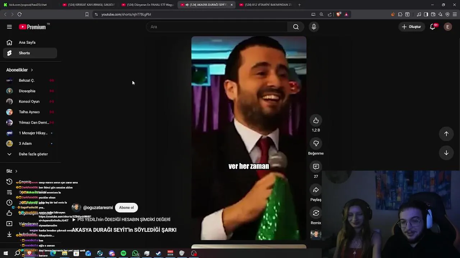This screenshot has width=460, height=258.
Task: Open the notifications bell
Action: pos(433,27)
